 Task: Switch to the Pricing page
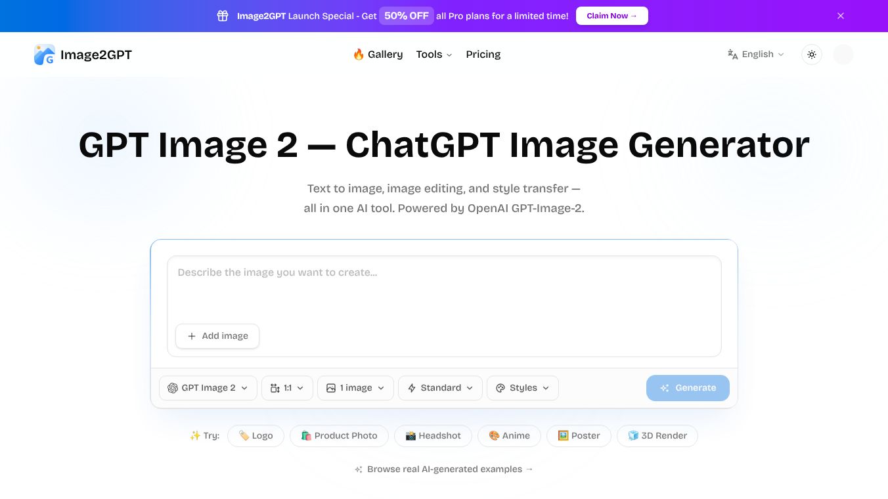click(483, 54)
